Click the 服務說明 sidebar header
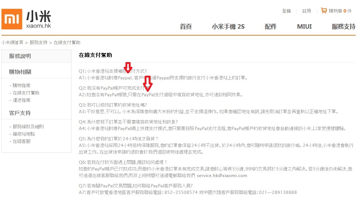This screenshot has height=198, width=359. (x=20, y=56)
